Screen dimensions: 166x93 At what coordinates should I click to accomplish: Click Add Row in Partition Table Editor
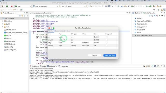coord(51,31)
